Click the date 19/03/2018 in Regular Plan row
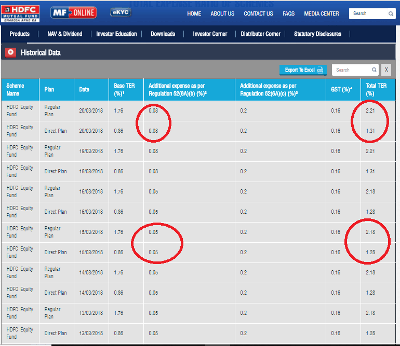 tap(91, 151)
